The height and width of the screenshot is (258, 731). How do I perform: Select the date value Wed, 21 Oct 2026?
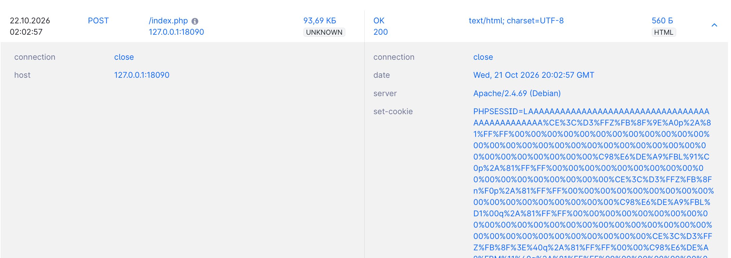tap(534, 75)
